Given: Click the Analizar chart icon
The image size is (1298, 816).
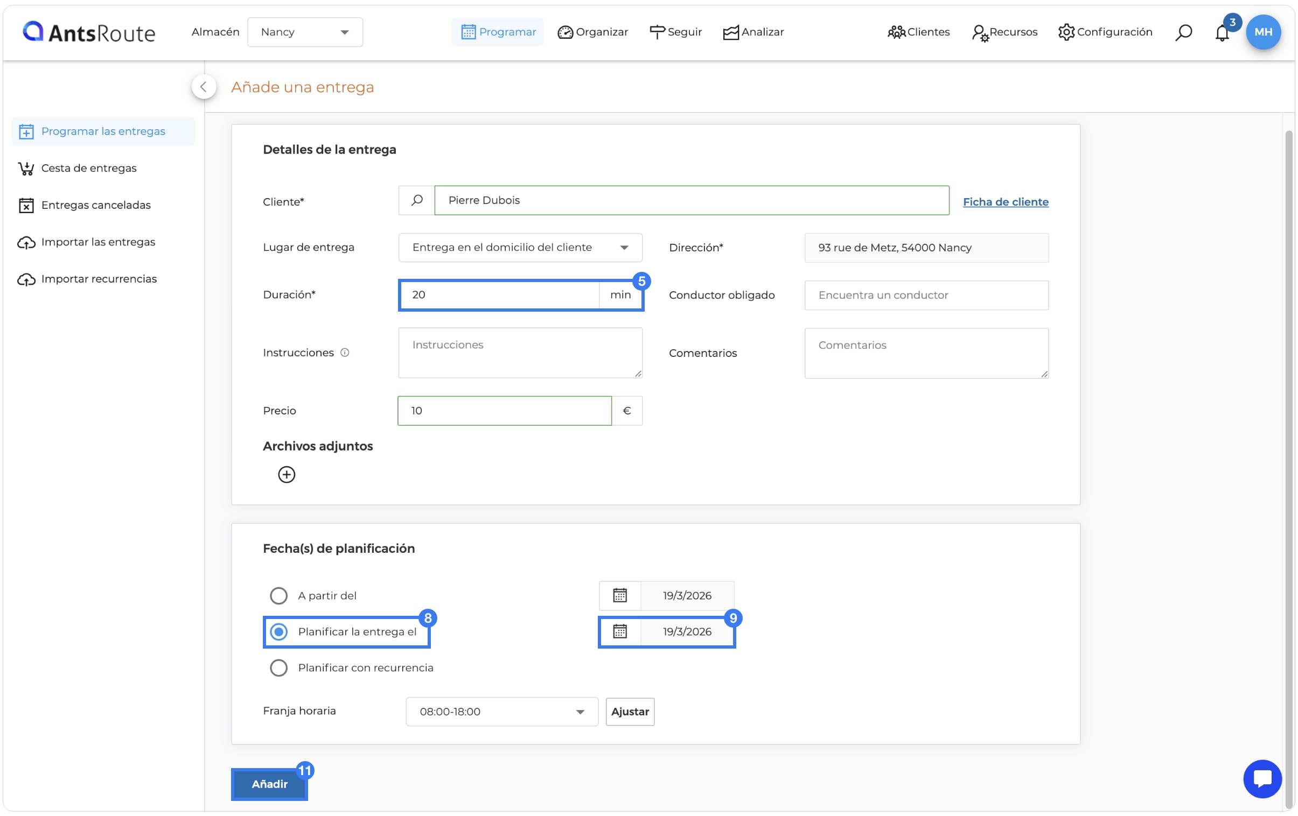Looking at the screenshot, I should 730,32.
